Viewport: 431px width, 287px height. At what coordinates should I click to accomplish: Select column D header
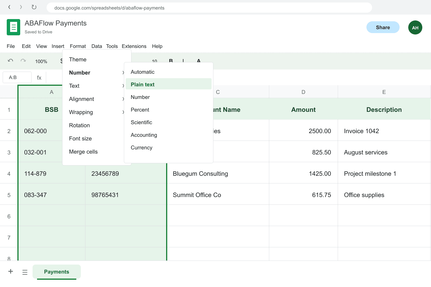coord(303,92)
